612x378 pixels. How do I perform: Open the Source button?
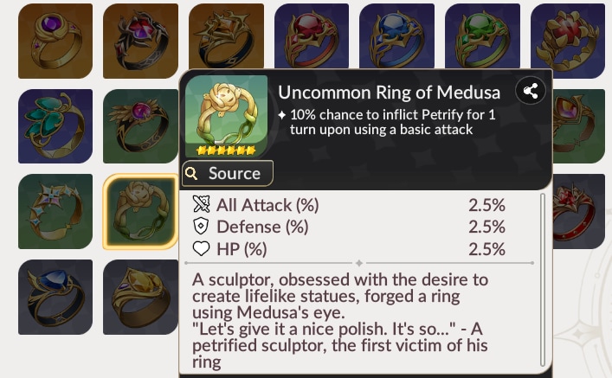227,173
